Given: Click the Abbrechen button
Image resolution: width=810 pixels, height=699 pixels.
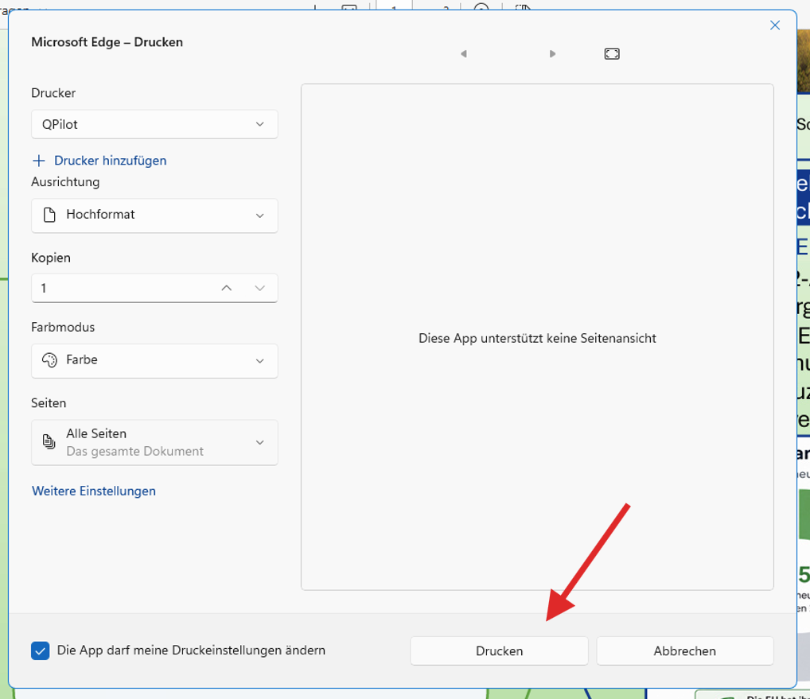Looking at the screenshot, I should click(x=685, y=651).
